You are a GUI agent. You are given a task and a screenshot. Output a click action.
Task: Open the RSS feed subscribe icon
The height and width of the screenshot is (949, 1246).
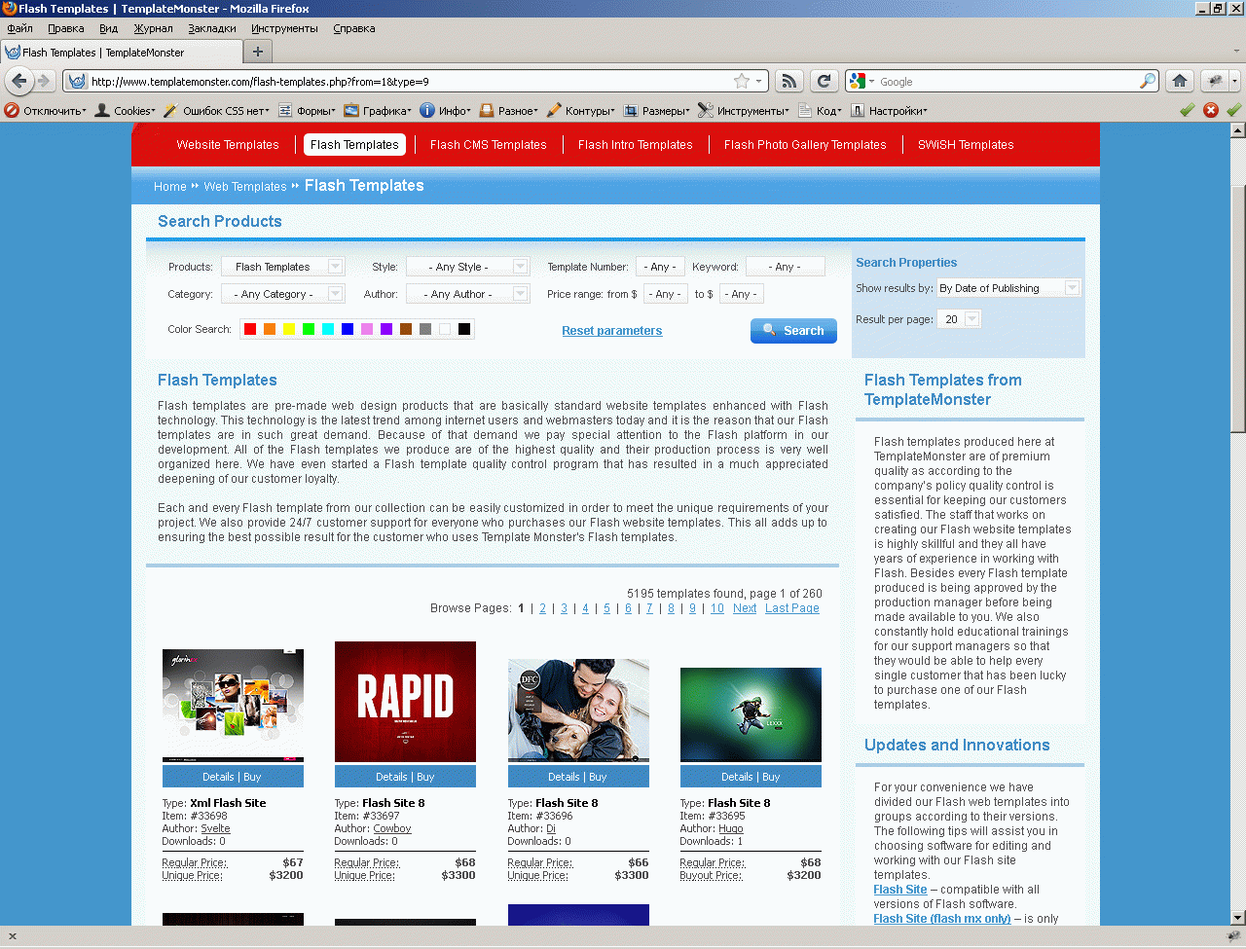click(789, 81)
